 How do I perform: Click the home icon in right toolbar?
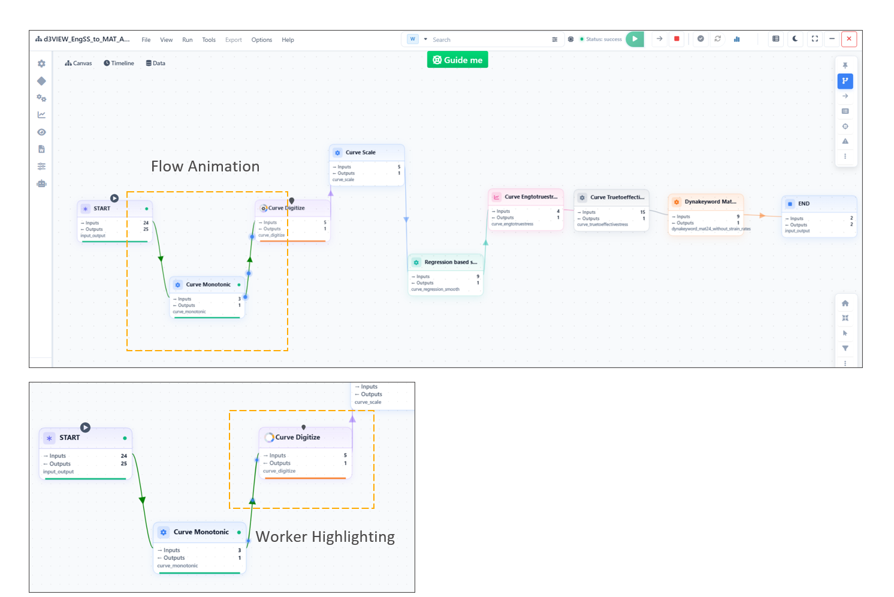845,303
